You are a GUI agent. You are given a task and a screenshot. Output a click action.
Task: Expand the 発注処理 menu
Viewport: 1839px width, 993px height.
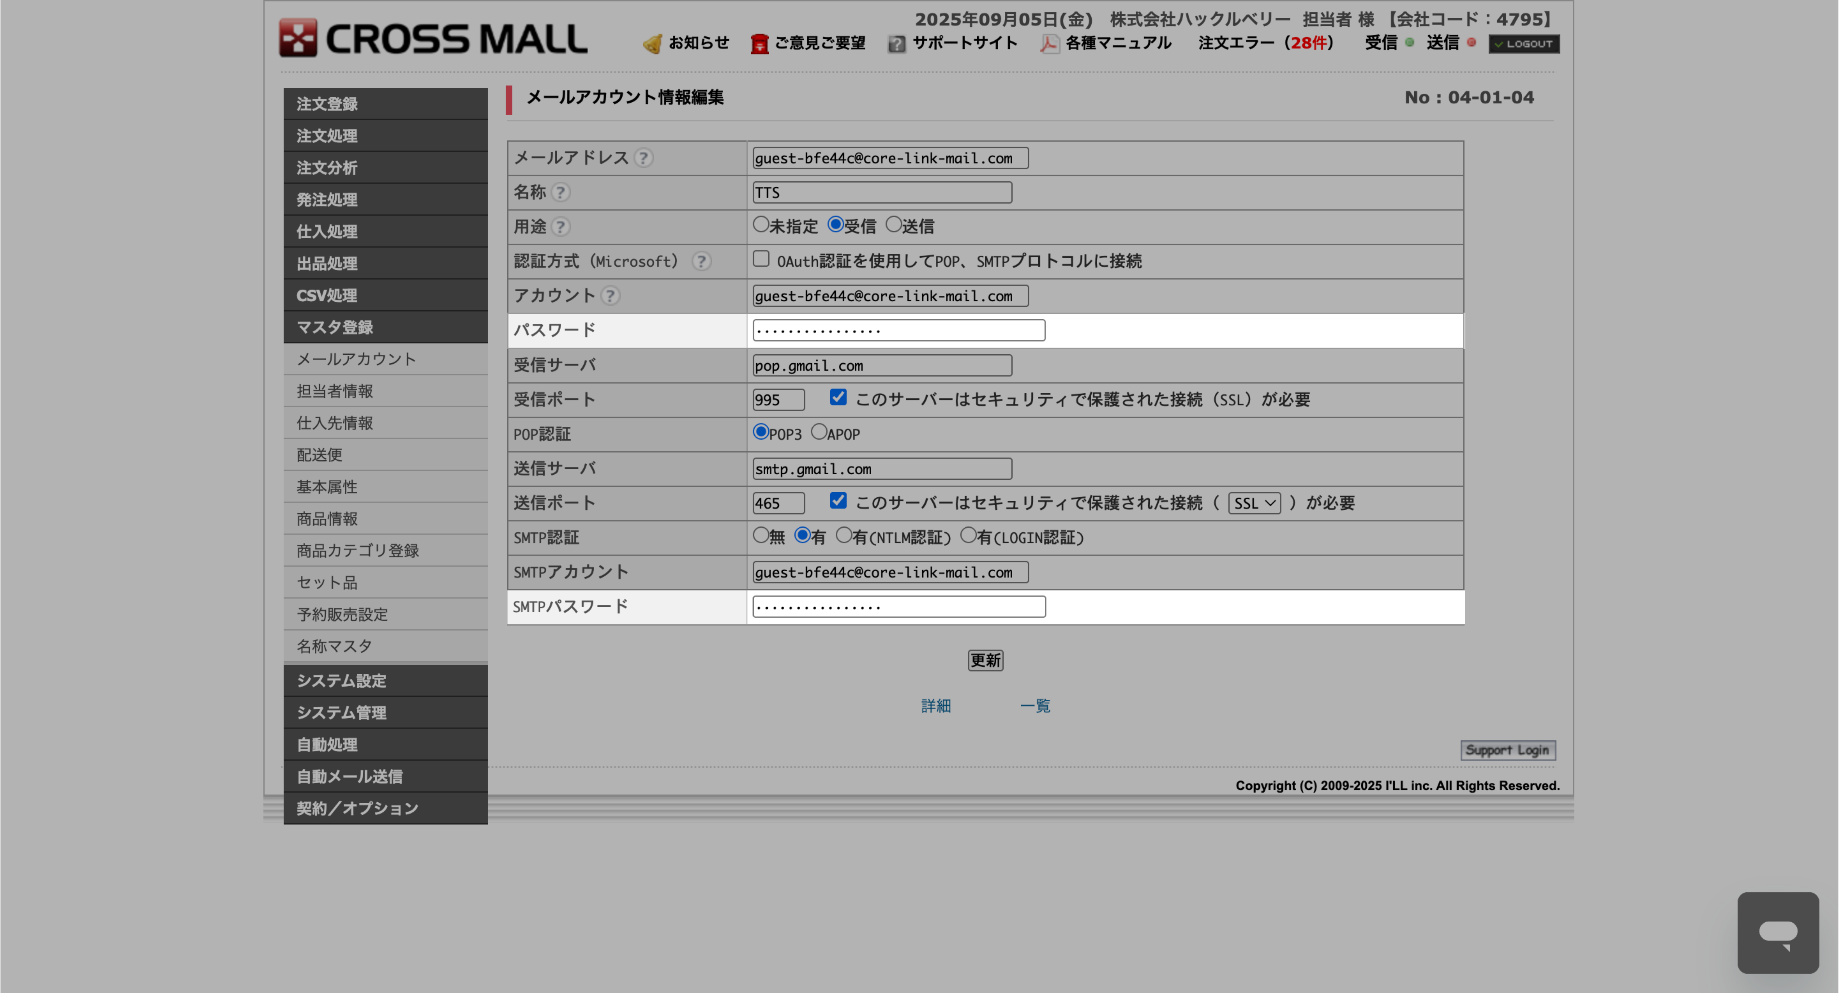click(386, 199)
